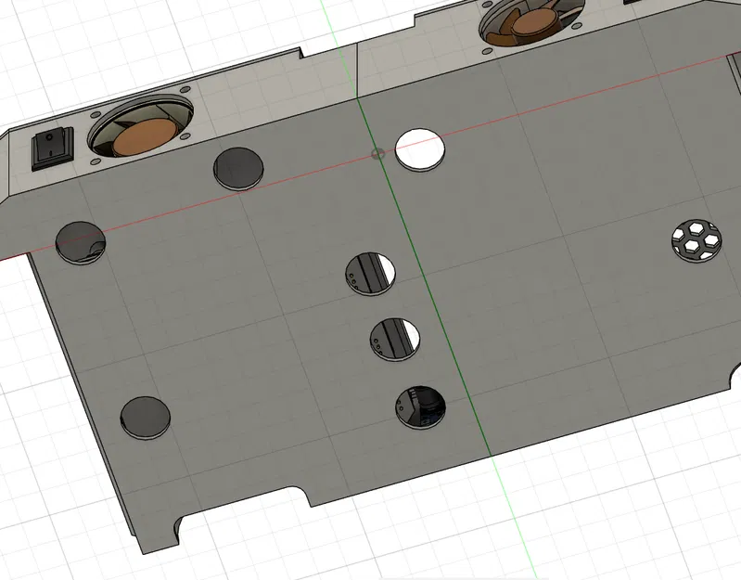741x580 pixels.
Task: Select the uppermost of the three stacked center holes
Action: coord(371,274)
